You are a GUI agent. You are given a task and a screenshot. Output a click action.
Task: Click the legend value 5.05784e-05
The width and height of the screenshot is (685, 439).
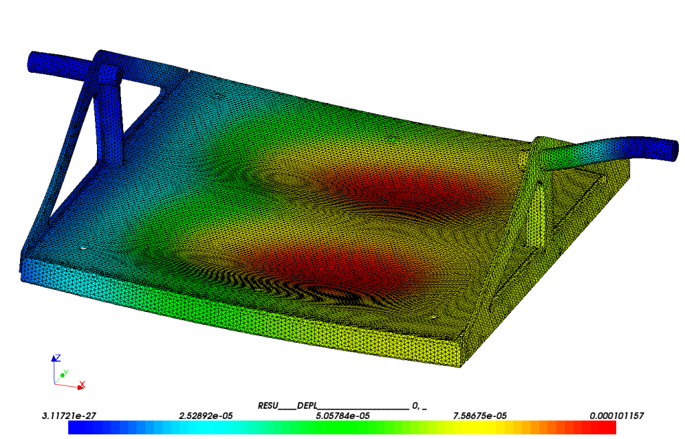pyautogui.click(x=342, y=416)
